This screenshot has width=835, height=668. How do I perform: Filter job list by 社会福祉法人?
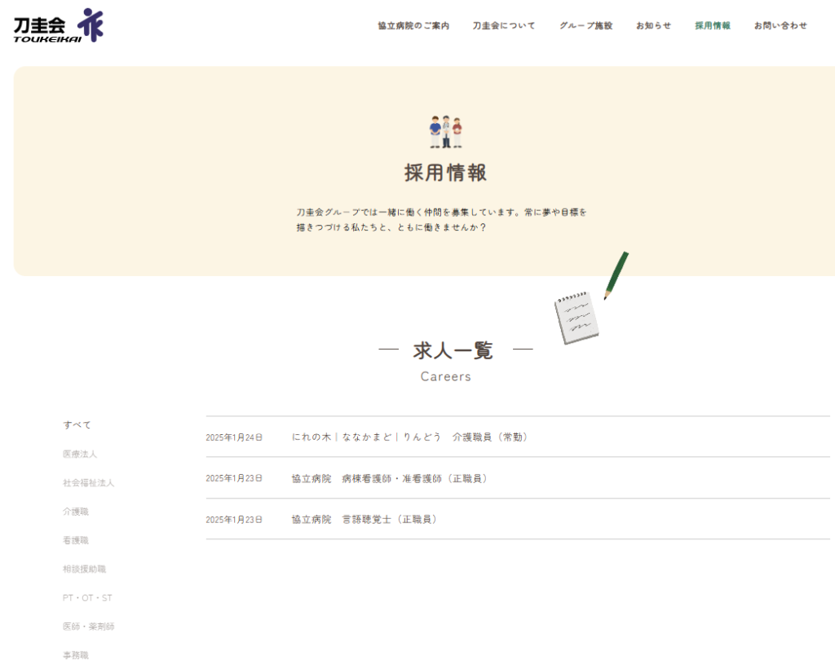tap(89, 483)
